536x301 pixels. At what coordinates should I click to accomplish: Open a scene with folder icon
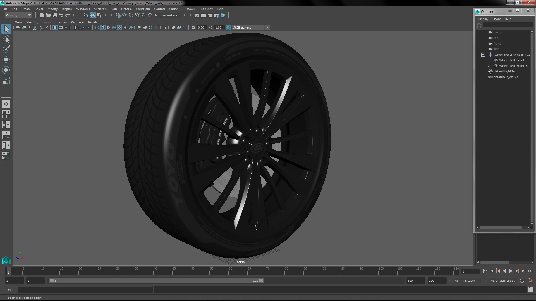(x=48, y=15)
